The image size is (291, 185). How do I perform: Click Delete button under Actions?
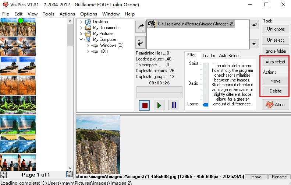point(275,91)
